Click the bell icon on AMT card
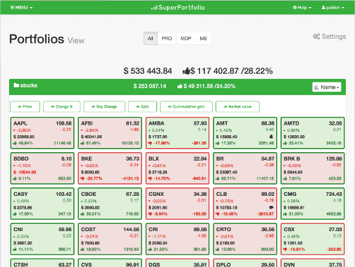 click(x=271, y=137)
